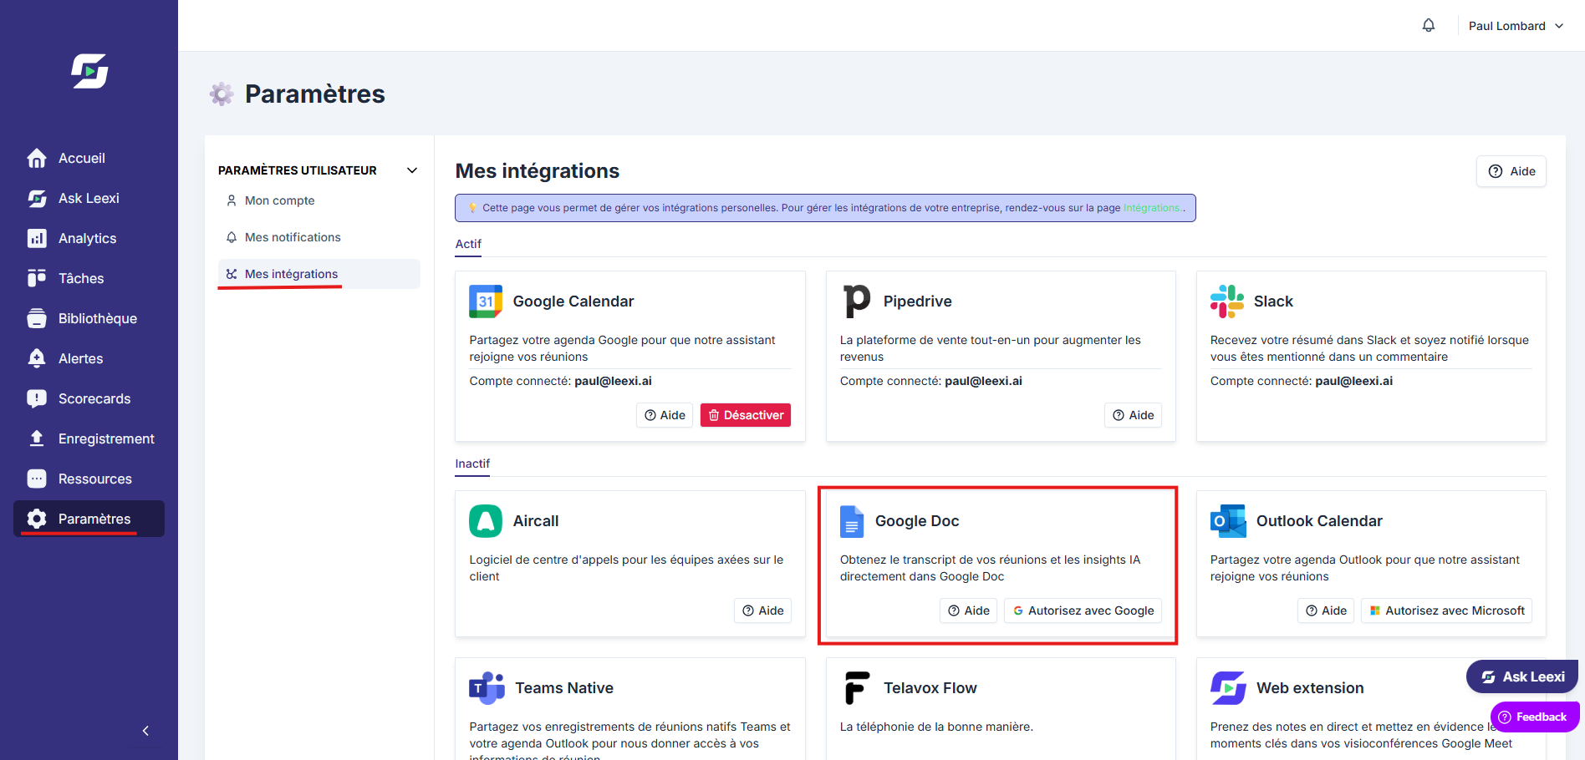
Task: Open Aide for Google Doc
Action: (968, 611)
